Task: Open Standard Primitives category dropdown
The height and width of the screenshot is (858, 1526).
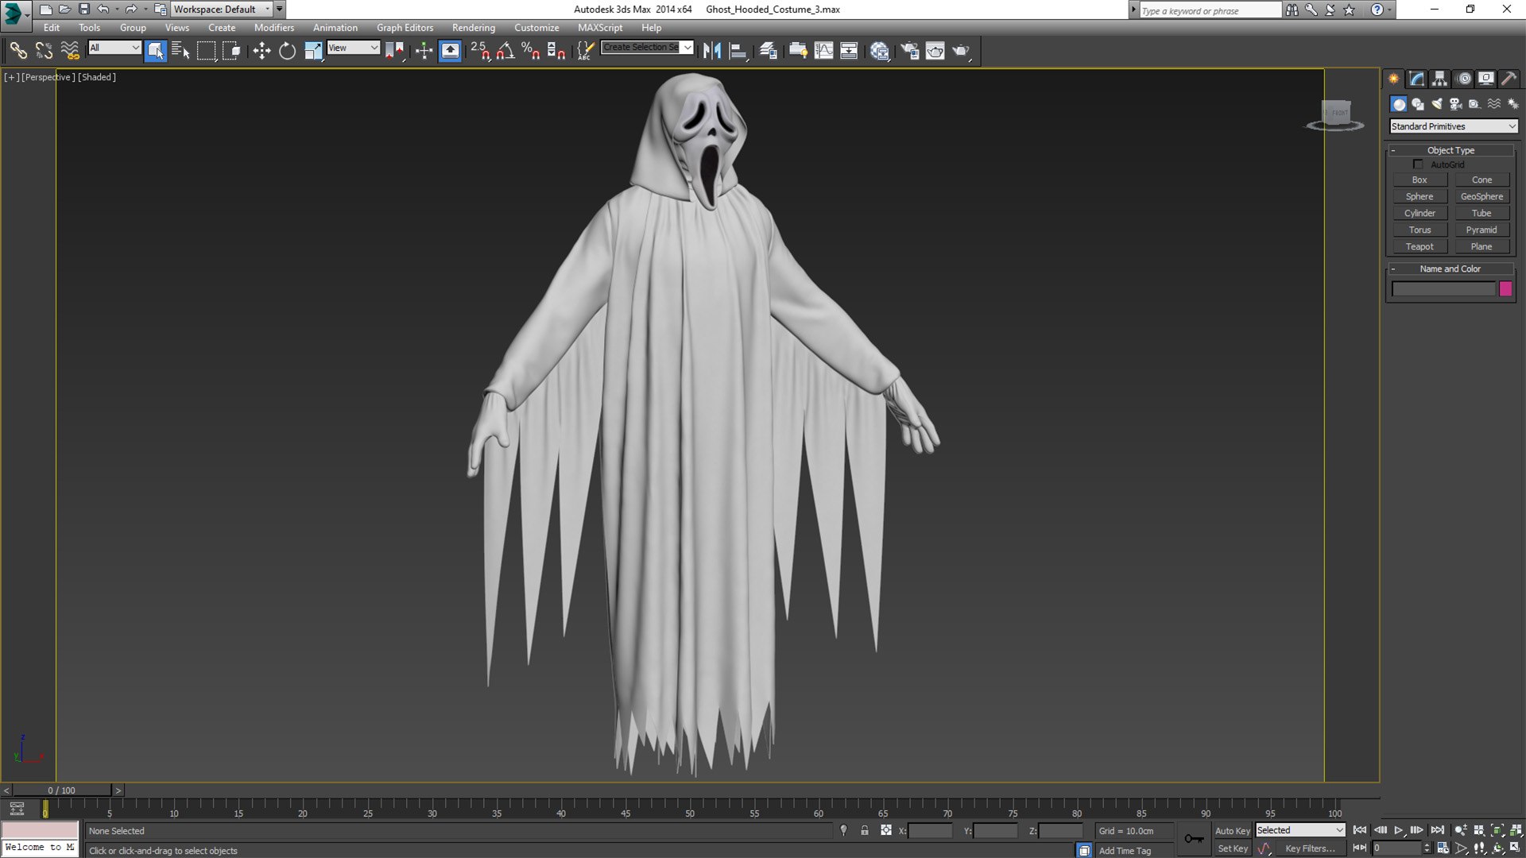Action: coord(1453,126)
